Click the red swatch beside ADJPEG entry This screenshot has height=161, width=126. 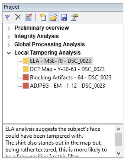[26, 85]
